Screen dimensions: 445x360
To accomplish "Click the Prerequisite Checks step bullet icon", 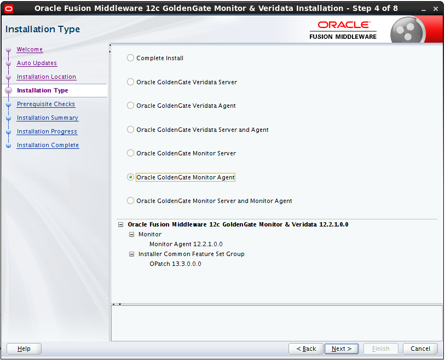I will (x=9, y=104).
